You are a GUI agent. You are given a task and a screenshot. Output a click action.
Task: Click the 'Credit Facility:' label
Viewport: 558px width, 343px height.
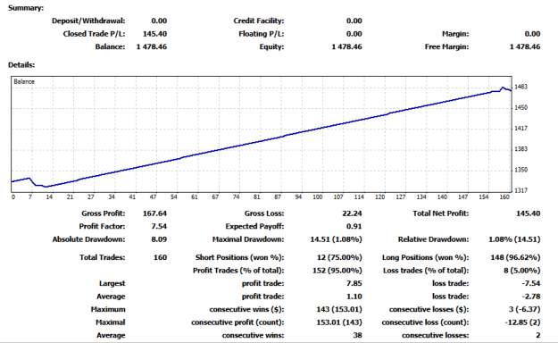pyautogui.click(x=259, y=21)
